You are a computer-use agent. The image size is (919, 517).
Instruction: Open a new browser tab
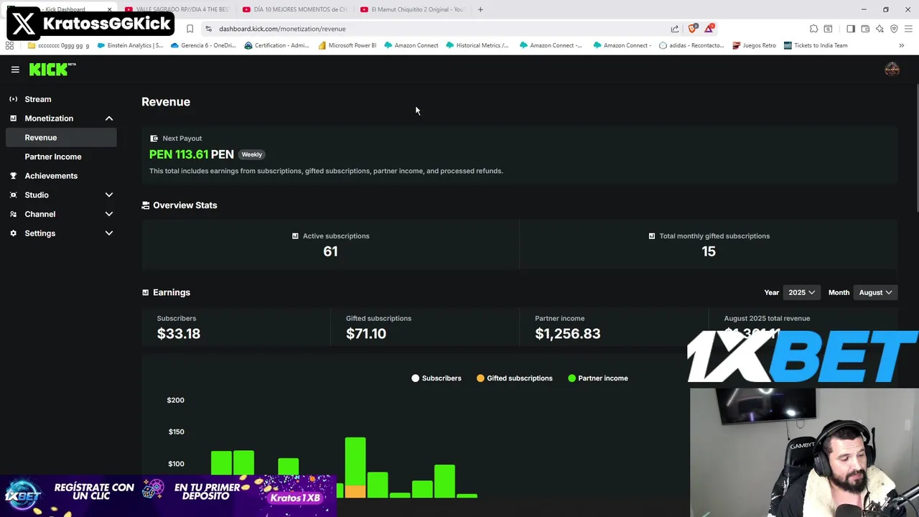[x=480, y=9]
